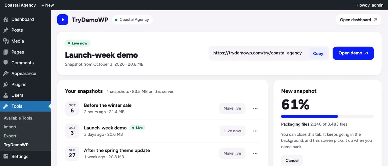Click the Comments speech bubble icon
This screenshot has height=166, width=388.
coord(6,63)
